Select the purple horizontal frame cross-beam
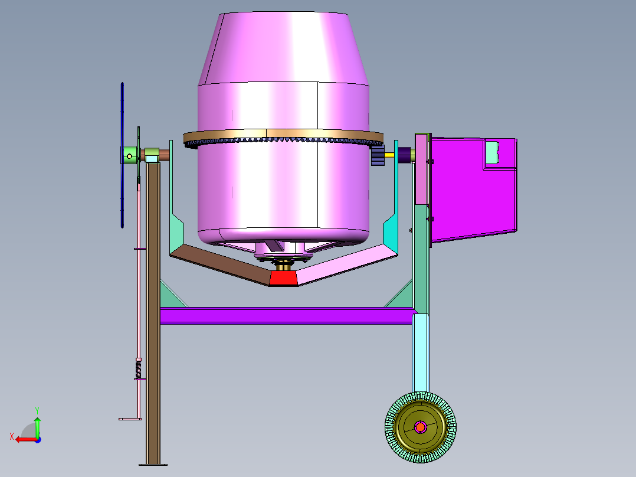 [x=287, y=316]
